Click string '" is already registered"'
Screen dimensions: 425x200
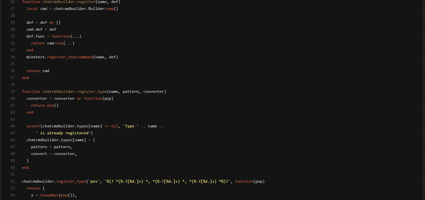pos(64,133)
